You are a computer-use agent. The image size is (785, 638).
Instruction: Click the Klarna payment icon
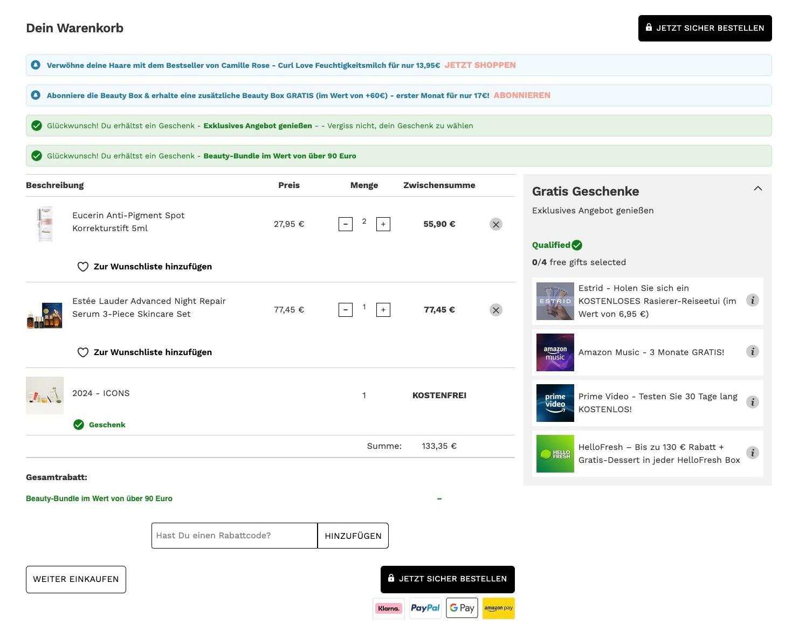[x=389, y=608]
